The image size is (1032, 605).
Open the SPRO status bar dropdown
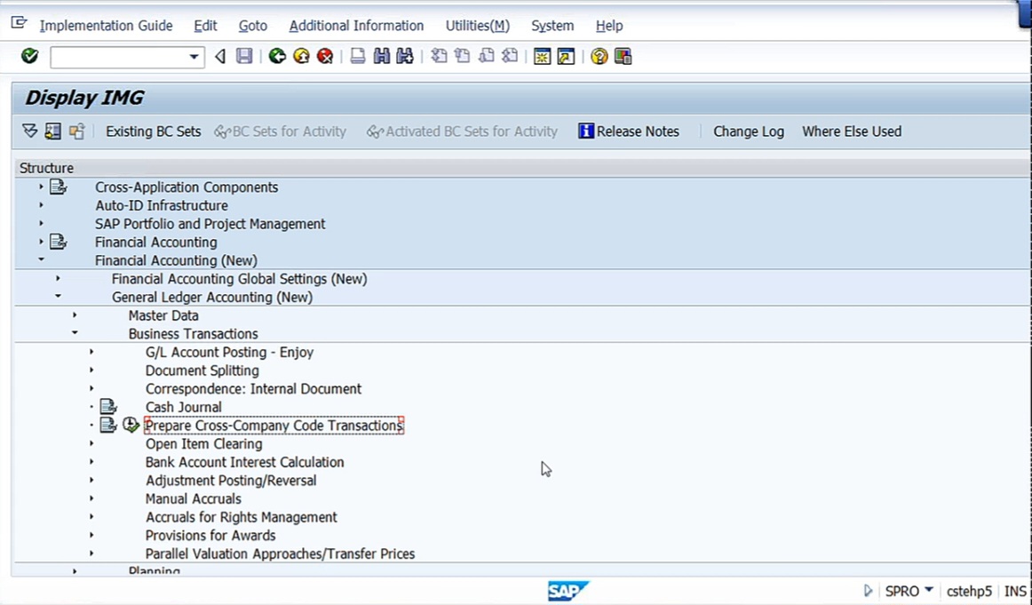[x=929, y=590]
